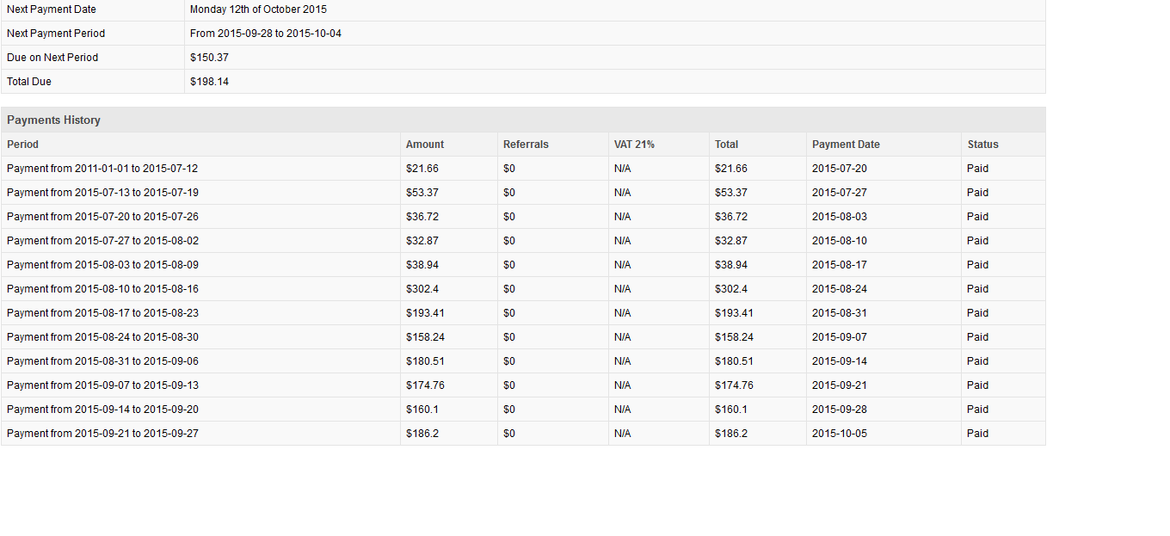Select the Status column header
The height and width of the screenshot is (536, 1170).
click(982, 145)
